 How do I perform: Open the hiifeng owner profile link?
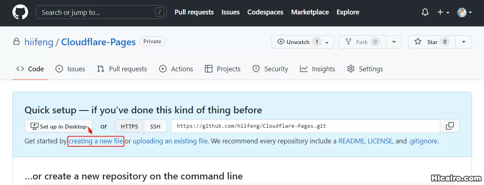[x=39, y=42]
